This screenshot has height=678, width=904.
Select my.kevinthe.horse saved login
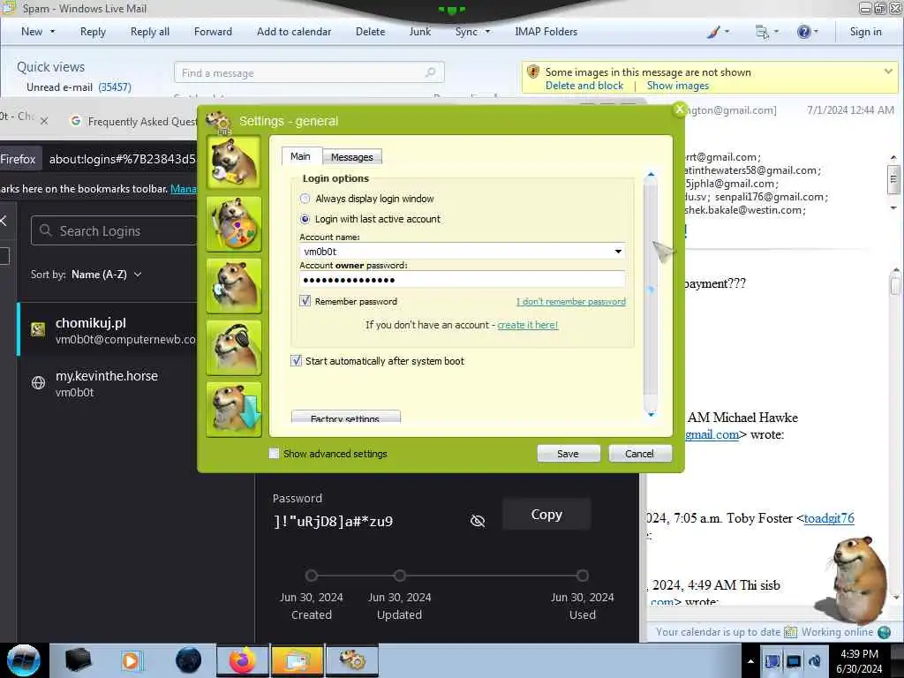108,383
